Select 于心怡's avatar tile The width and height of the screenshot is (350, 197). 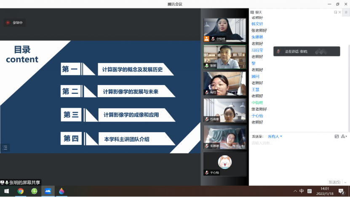224,163
